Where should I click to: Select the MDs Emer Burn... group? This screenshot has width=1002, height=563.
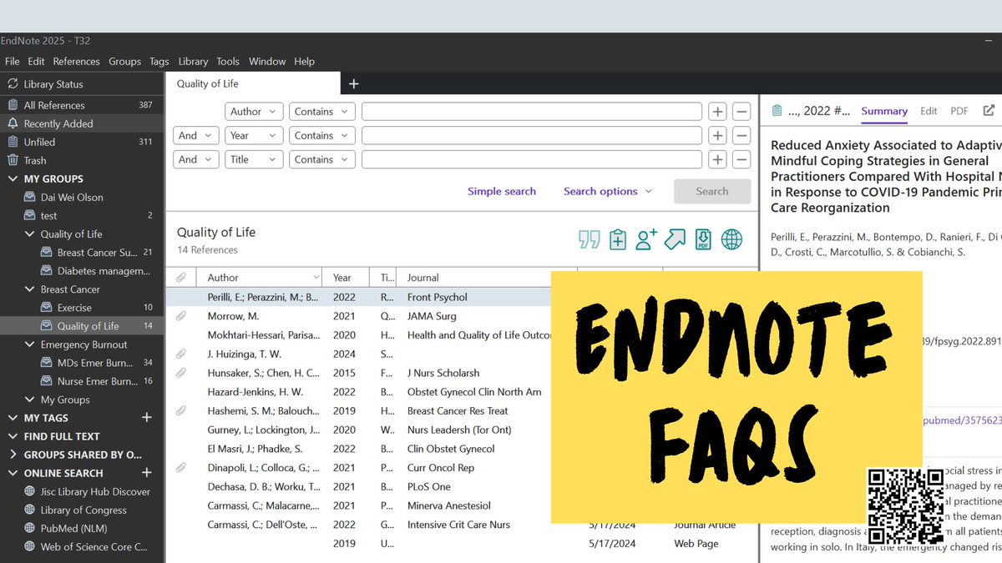pyautogui.click(x=82, y=363)
